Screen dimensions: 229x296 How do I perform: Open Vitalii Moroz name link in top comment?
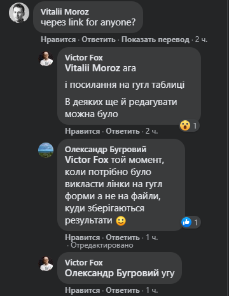(65, 12)
